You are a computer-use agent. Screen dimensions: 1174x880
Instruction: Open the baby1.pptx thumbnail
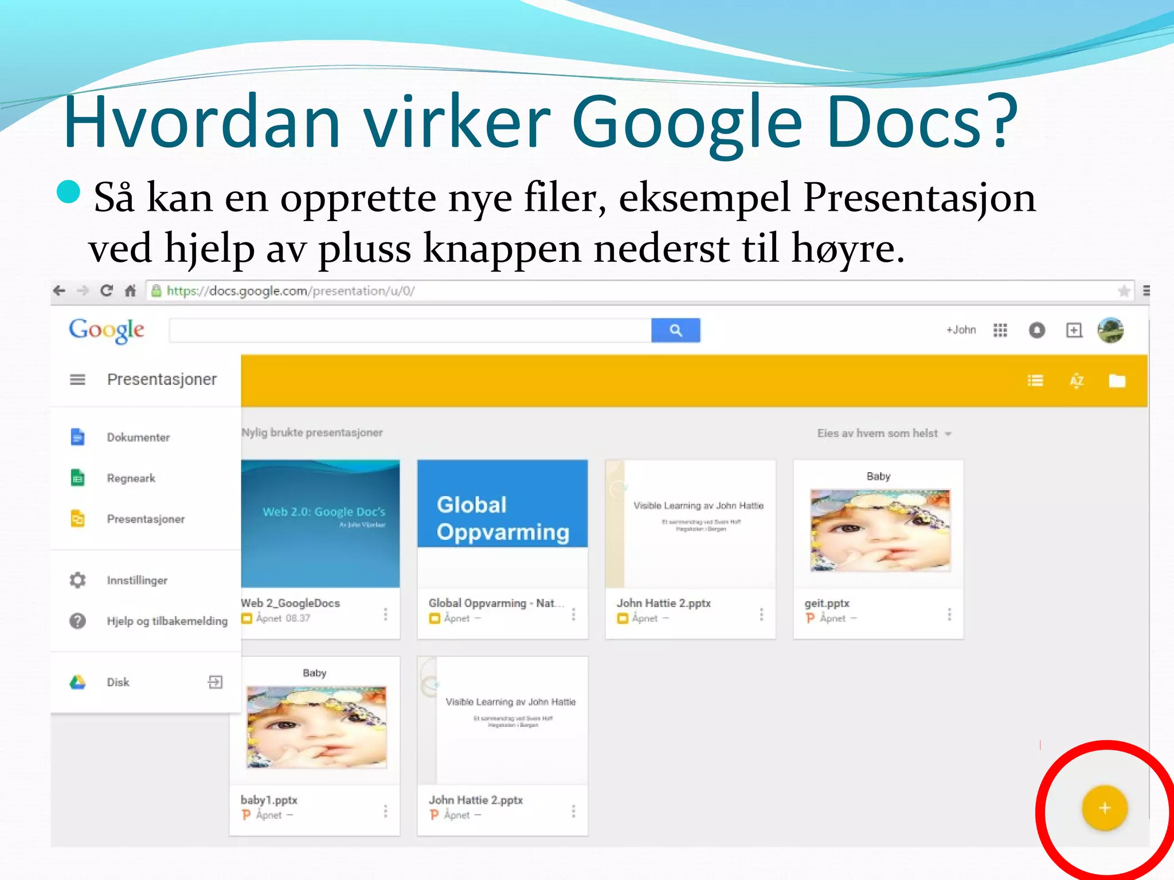[x=315, y=721]
